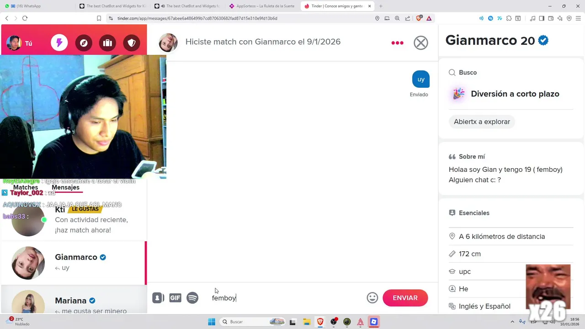Toggle the browser sidebar panel

click(542, 18)
